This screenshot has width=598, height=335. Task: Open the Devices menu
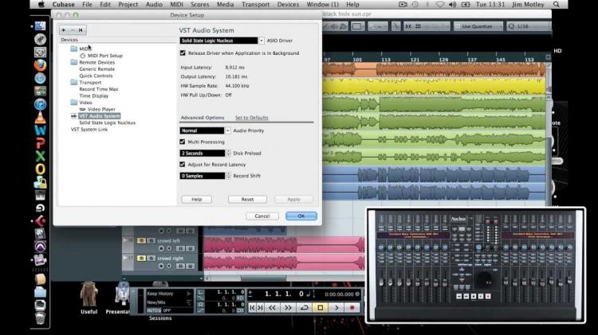tap(288, 5)
